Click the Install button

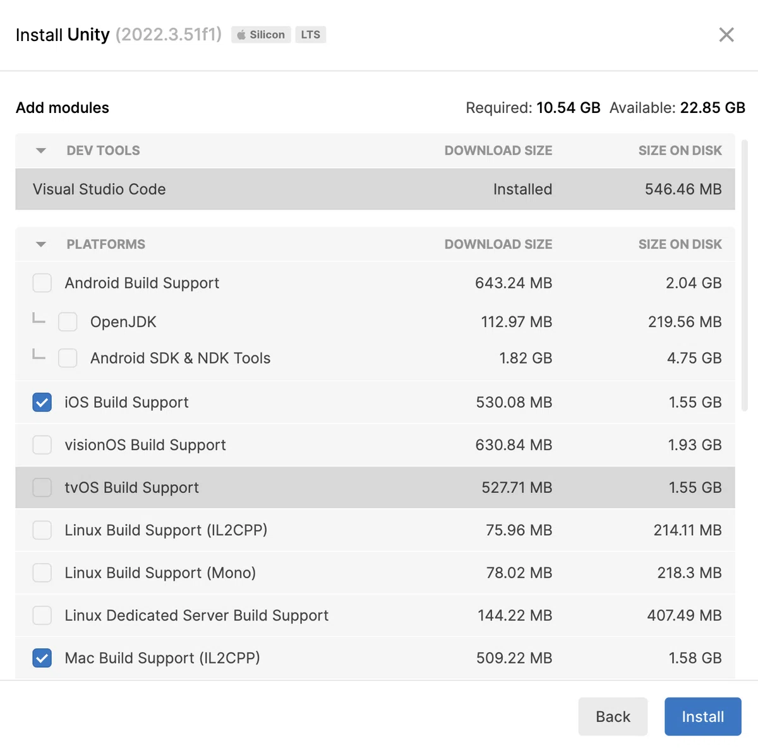[x=702, y=716]
